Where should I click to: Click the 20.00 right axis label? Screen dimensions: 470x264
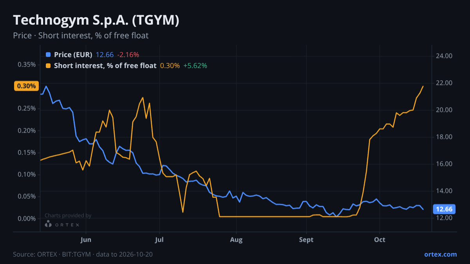click(x=444, y=110)
